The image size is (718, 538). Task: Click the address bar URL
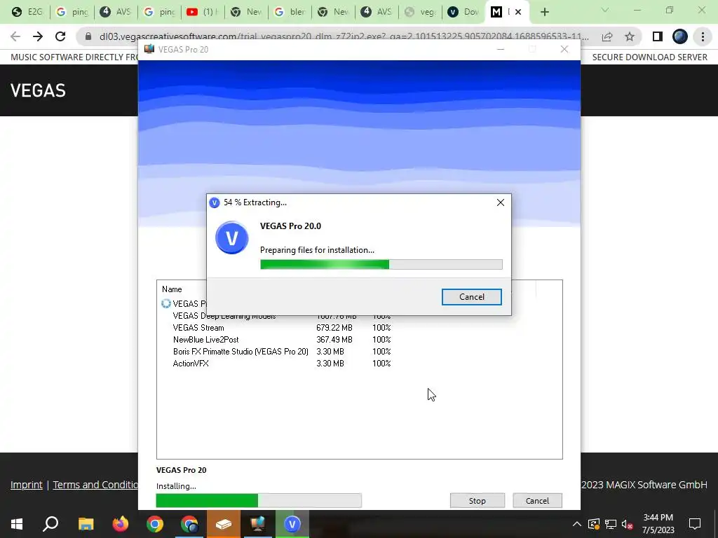point(344,36)
